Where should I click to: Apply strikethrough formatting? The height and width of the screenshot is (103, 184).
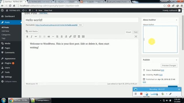click(x=36, y=37)
